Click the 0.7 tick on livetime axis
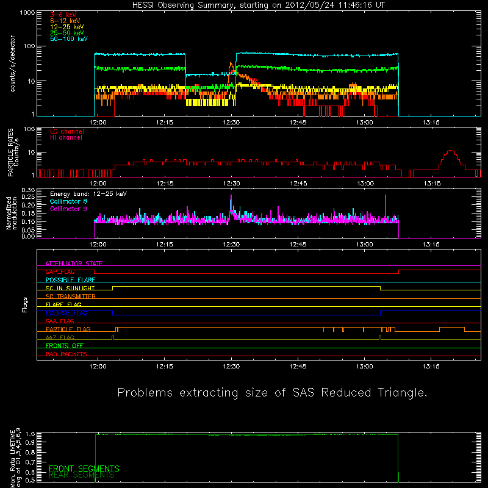Viewport: 488px width, 488px height. [x=30, y=462]
